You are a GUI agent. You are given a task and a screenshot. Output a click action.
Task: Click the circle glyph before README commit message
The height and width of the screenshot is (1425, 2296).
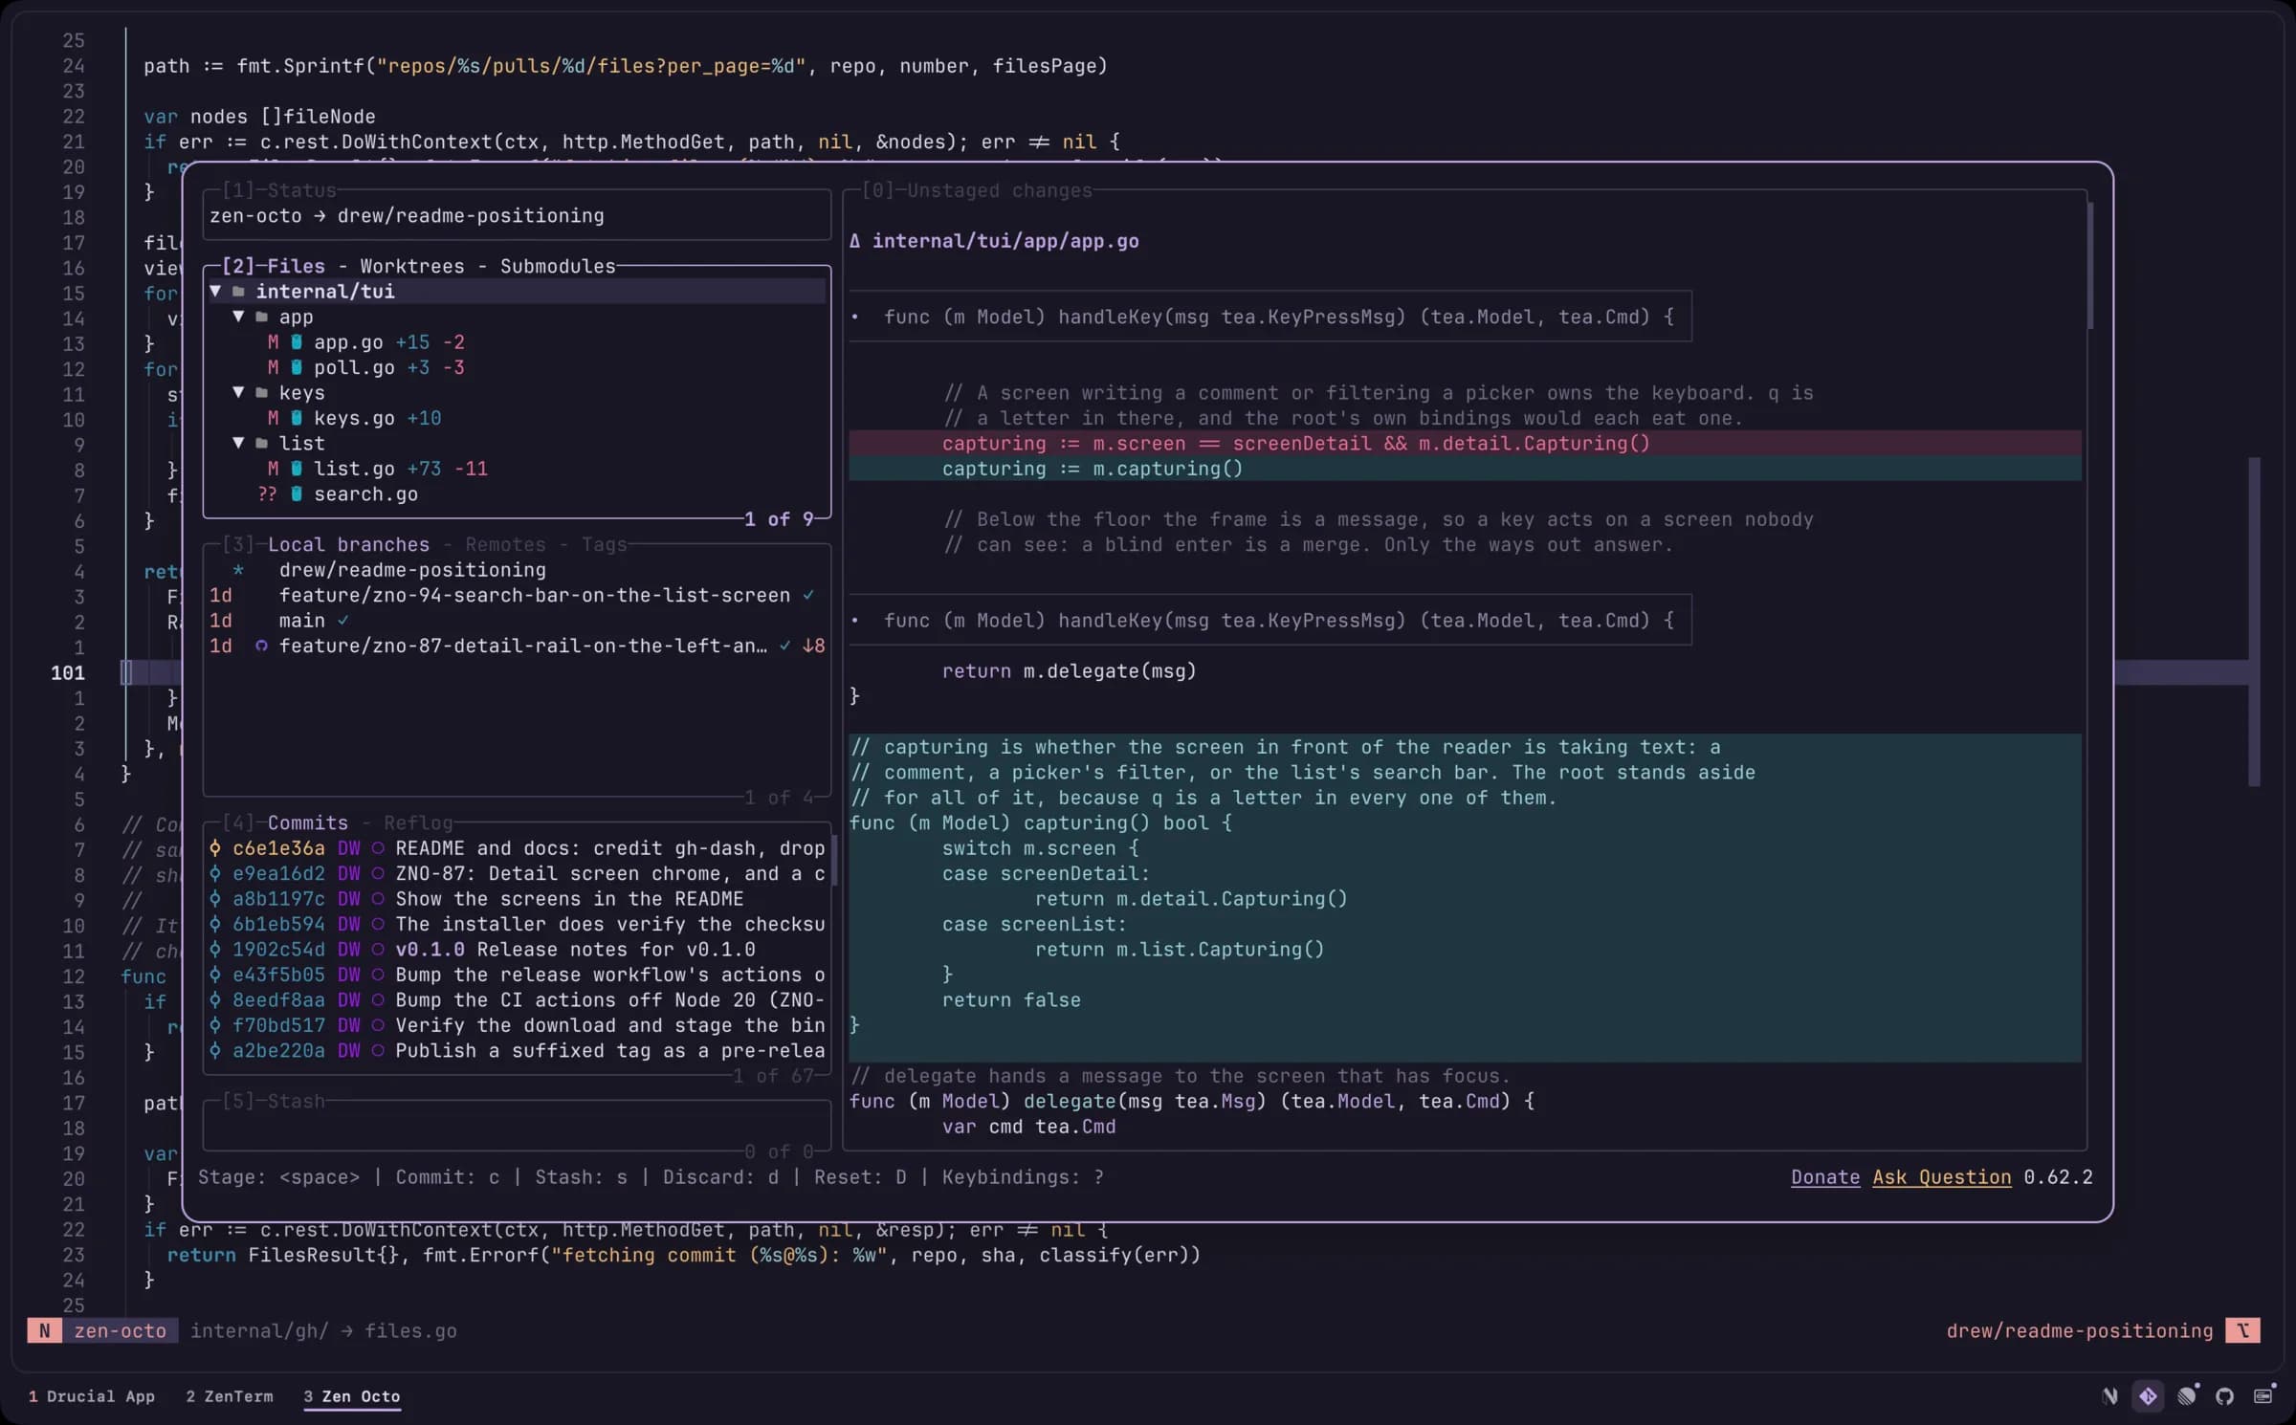point(378,848)
